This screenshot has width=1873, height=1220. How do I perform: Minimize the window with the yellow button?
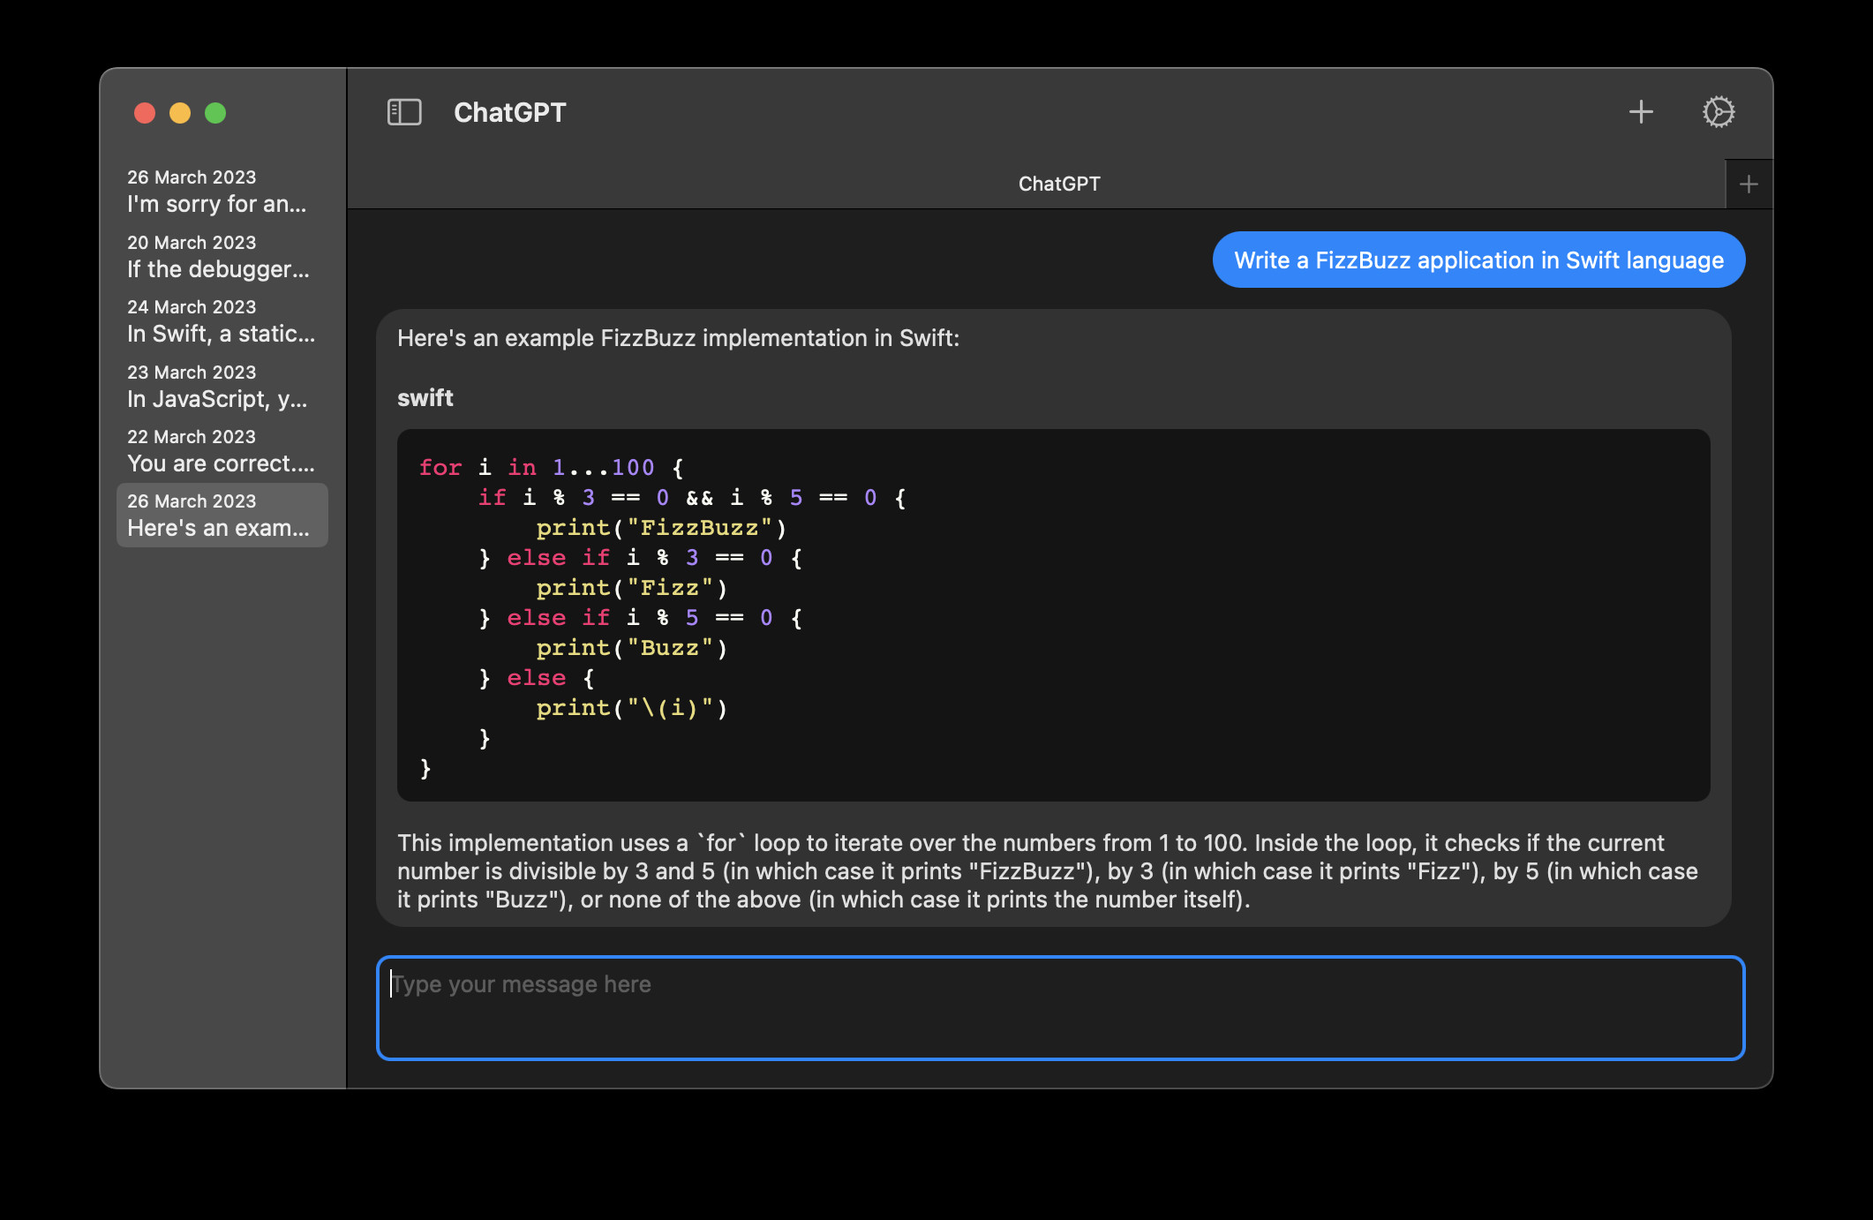180,113
